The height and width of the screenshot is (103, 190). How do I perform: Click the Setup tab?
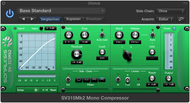coord(20,90)
